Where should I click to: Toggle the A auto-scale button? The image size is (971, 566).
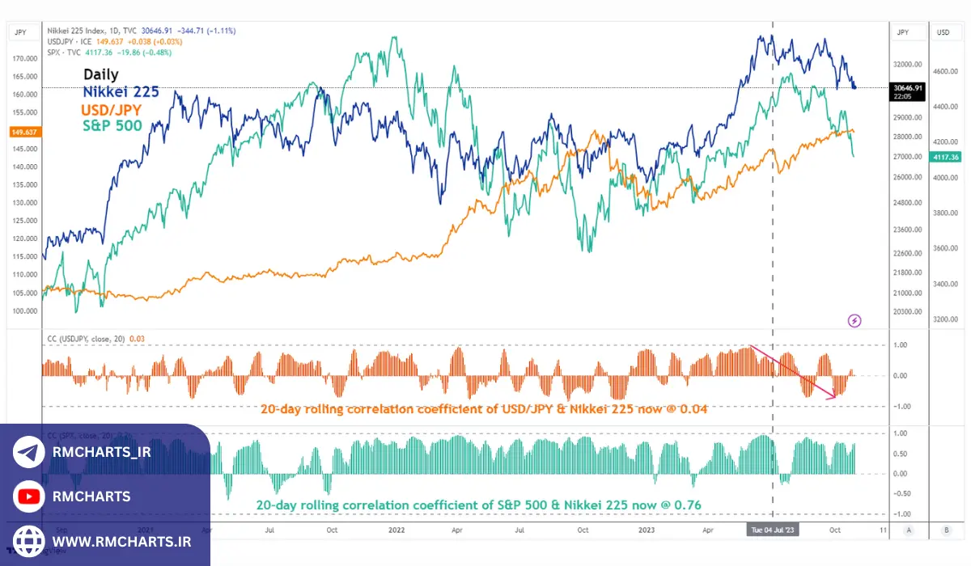click(x=909, y=530)
